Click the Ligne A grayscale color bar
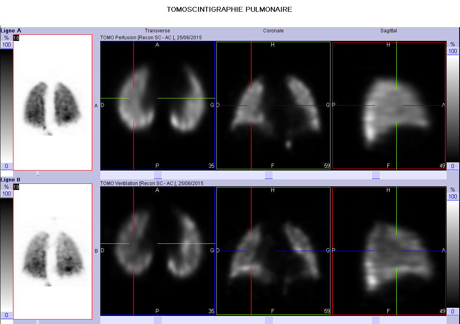Viewport: 460px width, 324px height. point(6,106)
